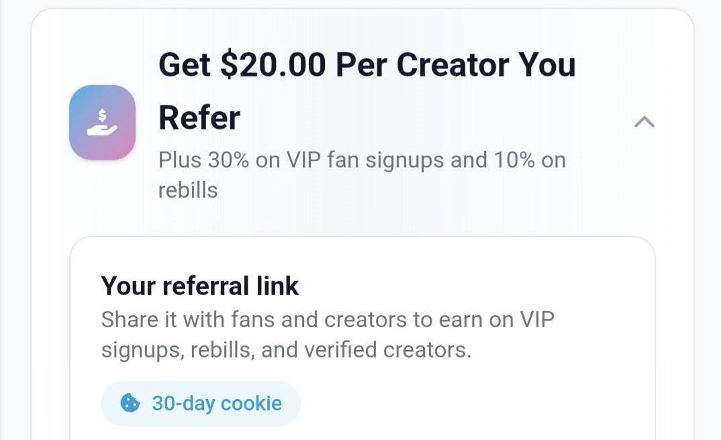Click the "$20.00" amount in the title

tap(273, 65)
